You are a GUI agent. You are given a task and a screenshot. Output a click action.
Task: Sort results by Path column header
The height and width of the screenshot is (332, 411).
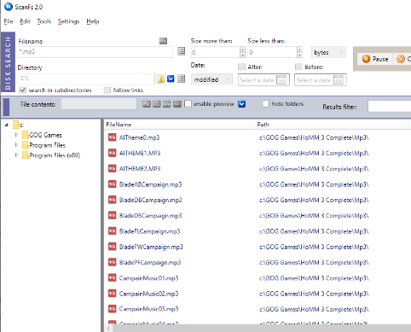point(332,125)
